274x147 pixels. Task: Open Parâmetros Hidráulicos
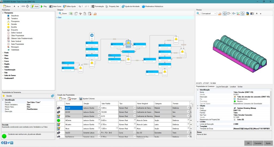(153, 6)
